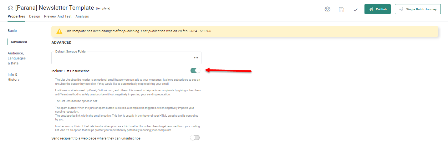
Task: Click the validate checkmark icon
Action: click(x=355, y=10)
